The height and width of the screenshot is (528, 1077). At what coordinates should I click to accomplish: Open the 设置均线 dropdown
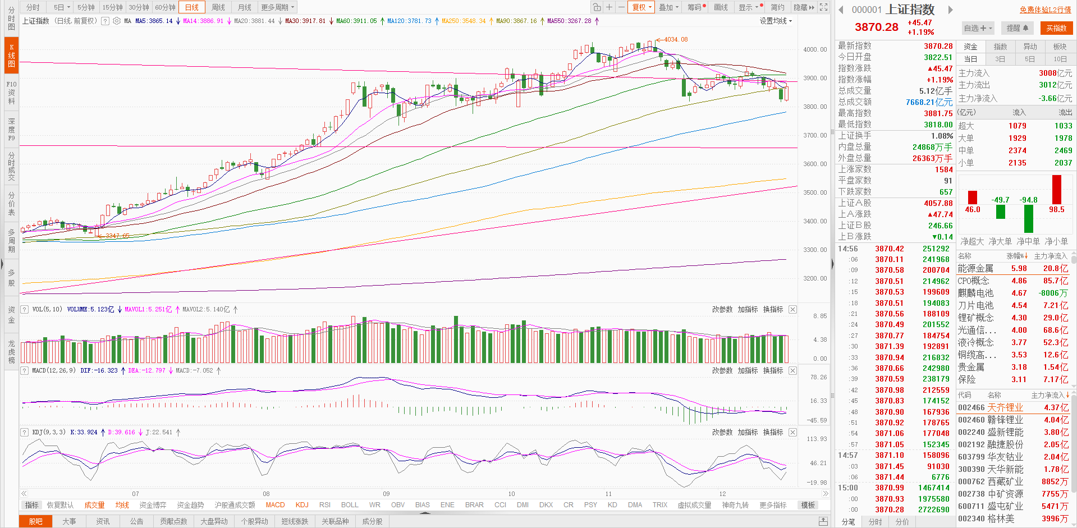(x=776, y=21)
